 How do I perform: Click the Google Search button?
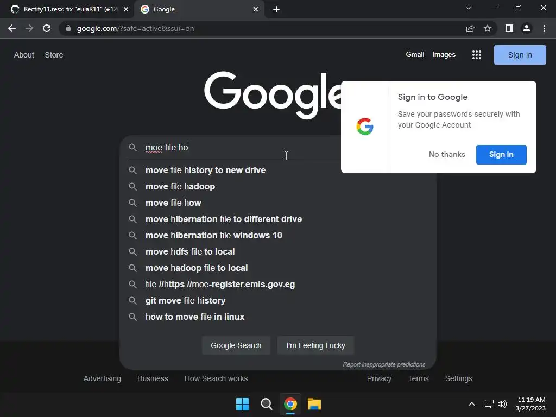point(236,345)
